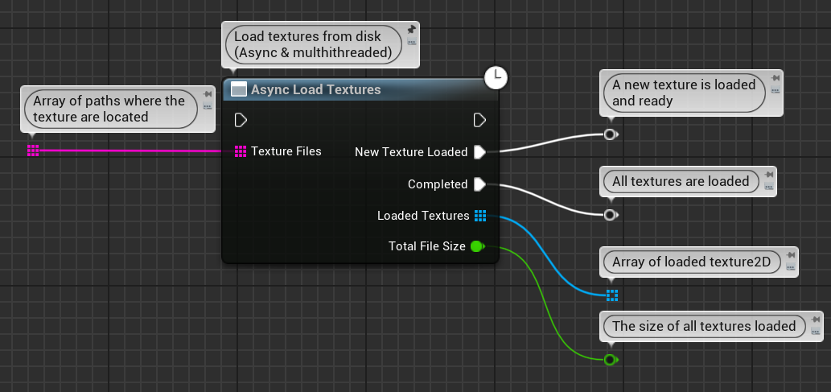This screenshot has height=392, width=831.
Task: Click the function icon left of Async Load Textures title
Action: [239, 89]
